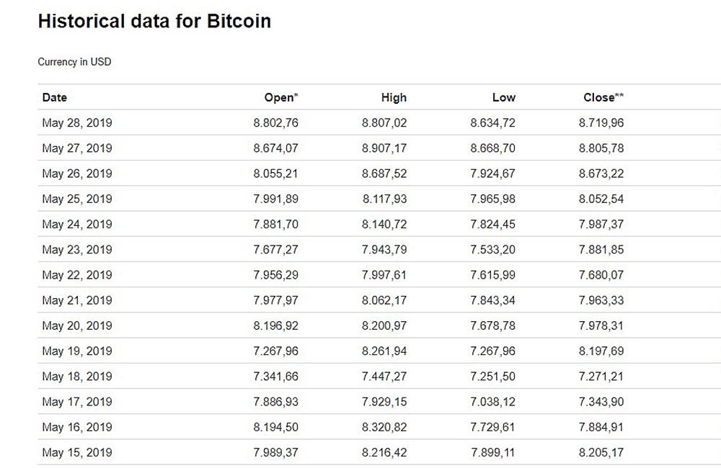Click the May 23 low value 7.533,20
This screenshot has width=721, height=468.
(493, 250)
